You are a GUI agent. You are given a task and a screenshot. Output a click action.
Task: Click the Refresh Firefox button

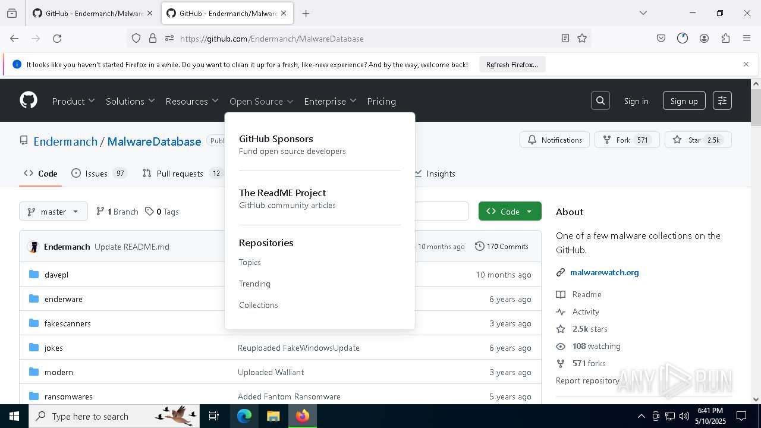(x=512, y=64)
